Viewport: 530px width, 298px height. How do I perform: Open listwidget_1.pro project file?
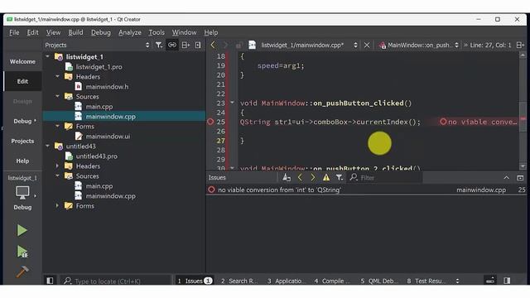(x=99, y=67)
